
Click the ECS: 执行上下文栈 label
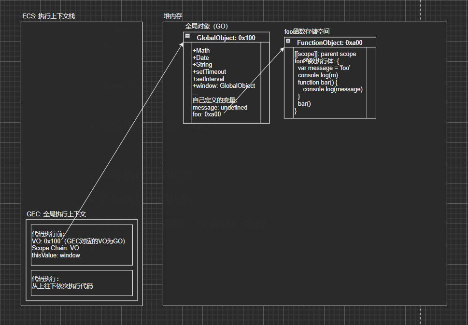pos(49,16)
